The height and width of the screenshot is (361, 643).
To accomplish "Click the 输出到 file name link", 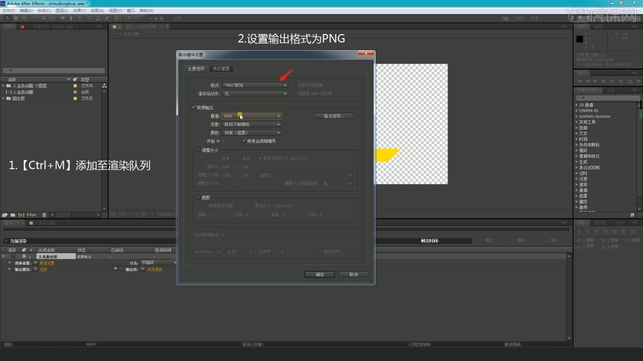I will [155, 269].
